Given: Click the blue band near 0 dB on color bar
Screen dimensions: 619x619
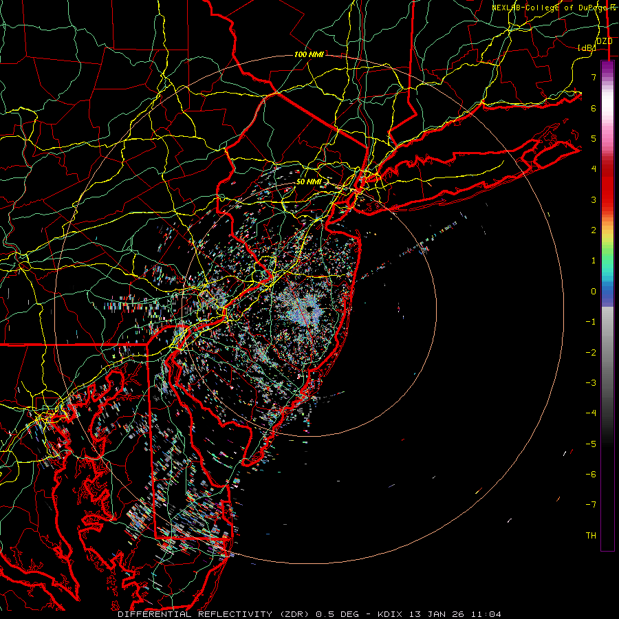Looking at the screenshot, I should click(607, 290).
